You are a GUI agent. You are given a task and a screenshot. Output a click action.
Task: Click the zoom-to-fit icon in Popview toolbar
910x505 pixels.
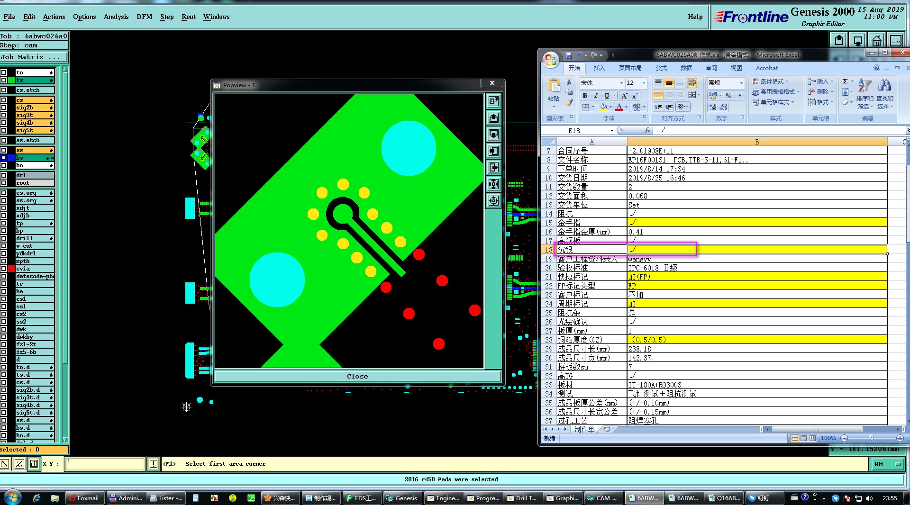493,184
